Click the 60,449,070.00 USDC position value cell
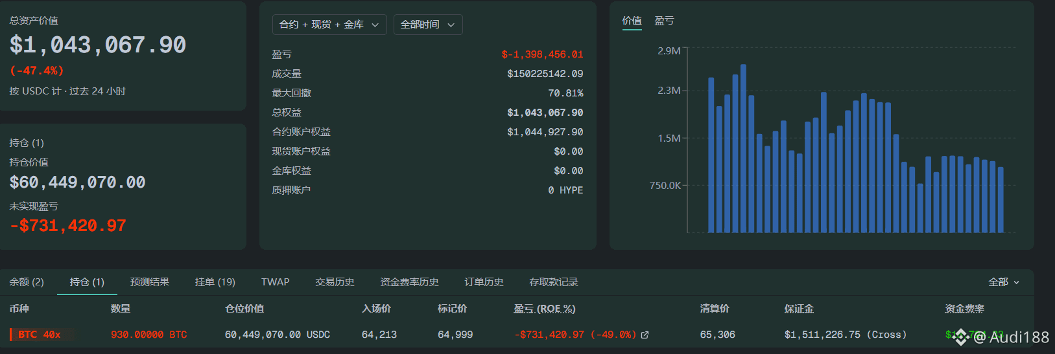This screenshot has height=354, width=1055. (278, 335)
